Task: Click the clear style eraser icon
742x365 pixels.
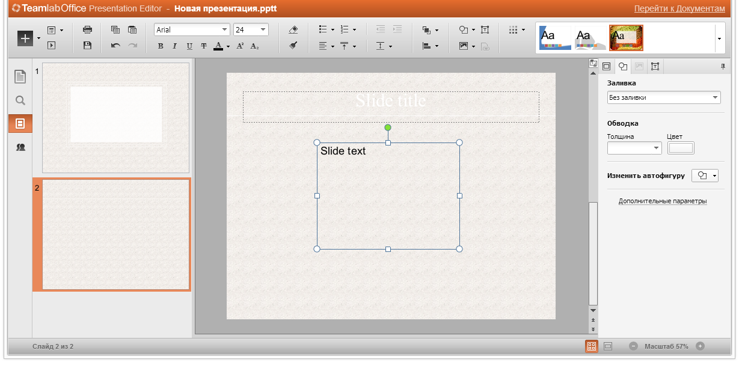Action: [293, 29]
